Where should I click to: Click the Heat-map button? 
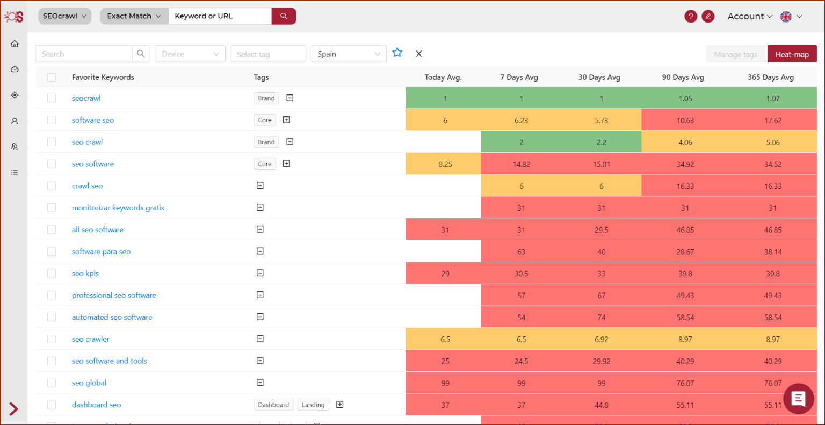[792, 54]
